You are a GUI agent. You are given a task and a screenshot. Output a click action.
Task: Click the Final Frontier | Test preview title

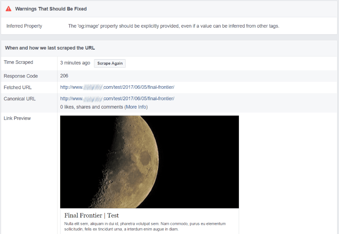(x=92, y=215)
